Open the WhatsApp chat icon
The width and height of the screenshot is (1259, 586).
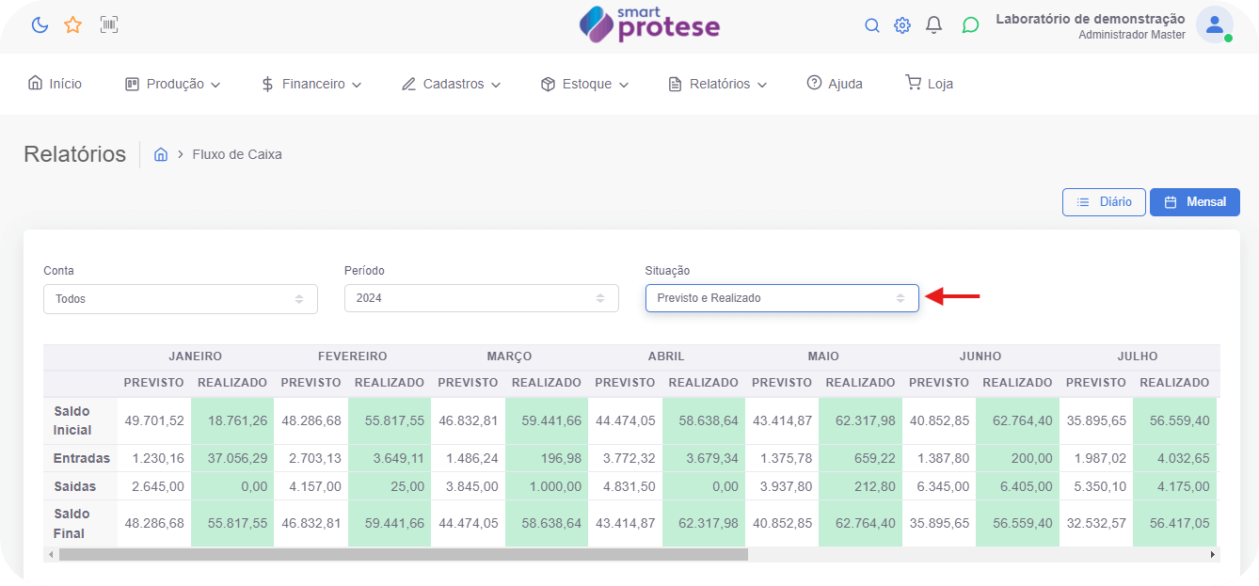coord(970,25)
